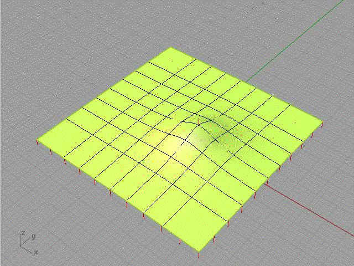
Task: Click the world XYZ axes icon
Action: tap(28, 243)
